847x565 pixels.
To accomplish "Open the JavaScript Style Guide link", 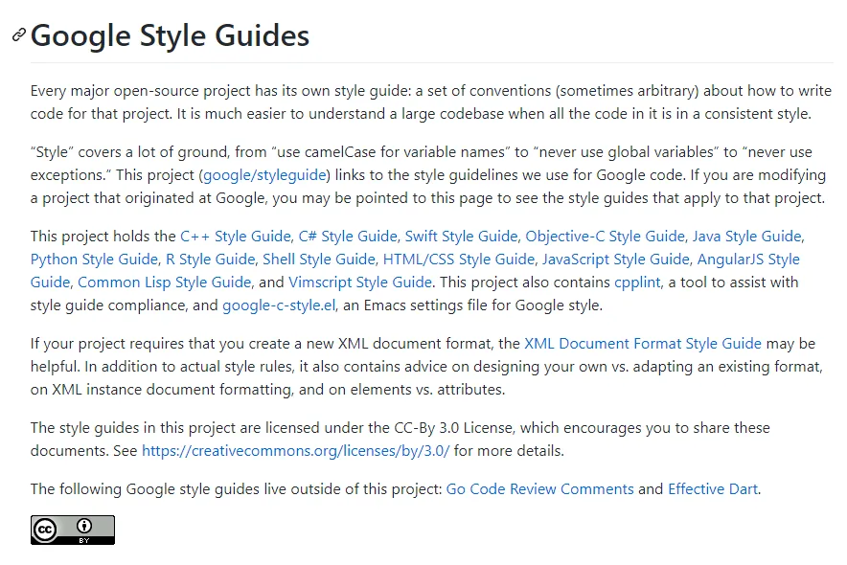I will (616, 259).
